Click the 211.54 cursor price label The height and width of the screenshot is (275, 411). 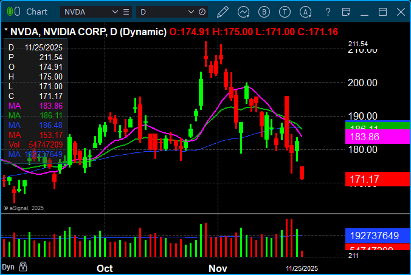357,44
